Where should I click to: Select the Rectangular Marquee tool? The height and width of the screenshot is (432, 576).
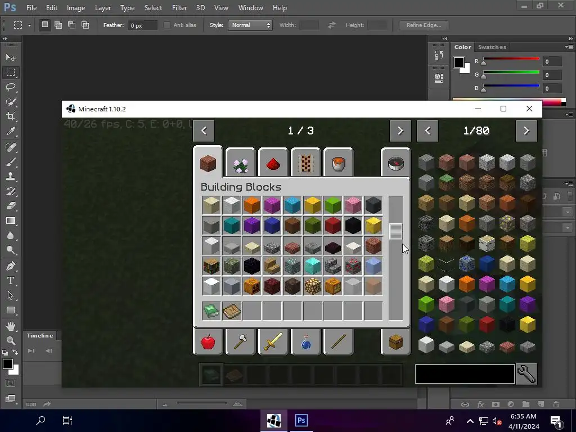[x=11, y=73]
